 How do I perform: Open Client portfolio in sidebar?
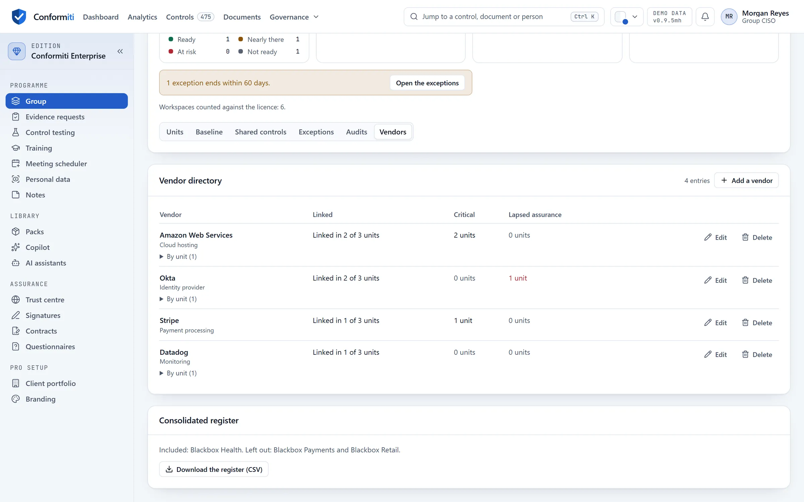point(67,383)
